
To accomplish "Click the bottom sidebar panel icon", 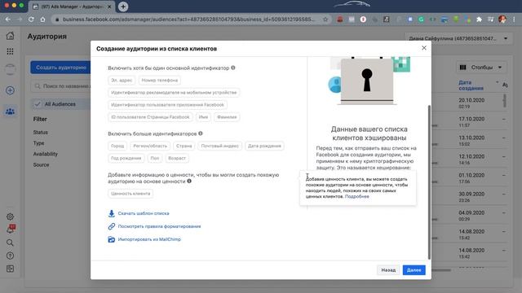I will click(10, 269).
